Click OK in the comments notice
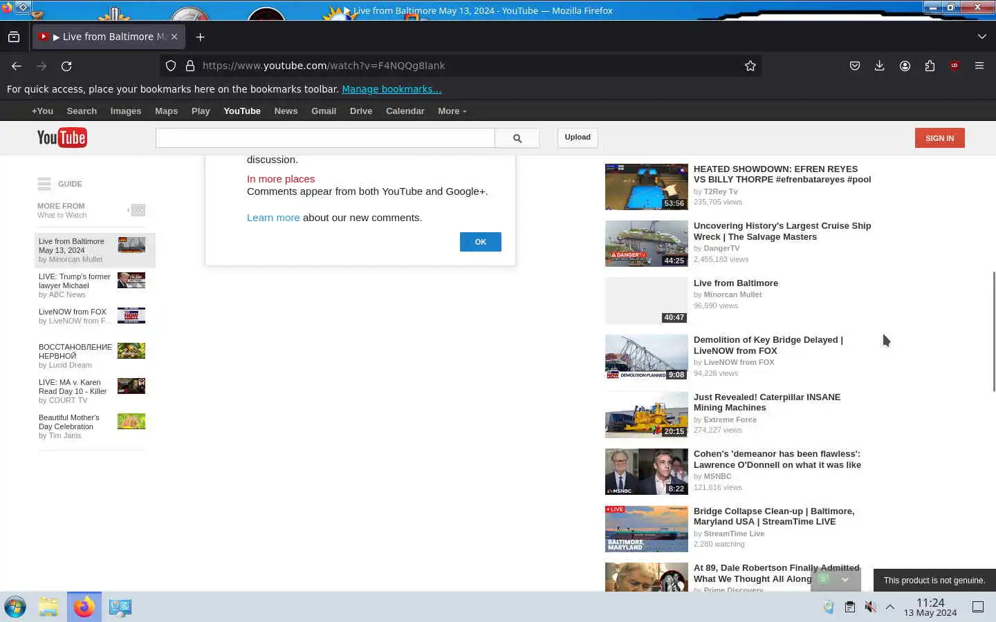This screenshot has width=996, height=622. point(480,242)
